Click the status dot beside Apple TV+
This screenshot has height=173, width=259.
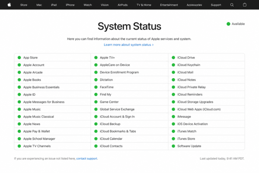96,58
